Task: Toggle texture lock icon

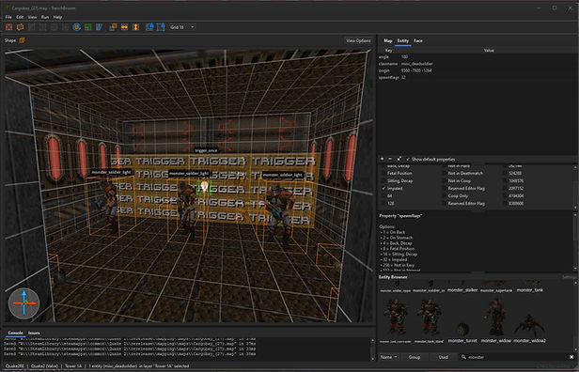Action: point(149,27)
